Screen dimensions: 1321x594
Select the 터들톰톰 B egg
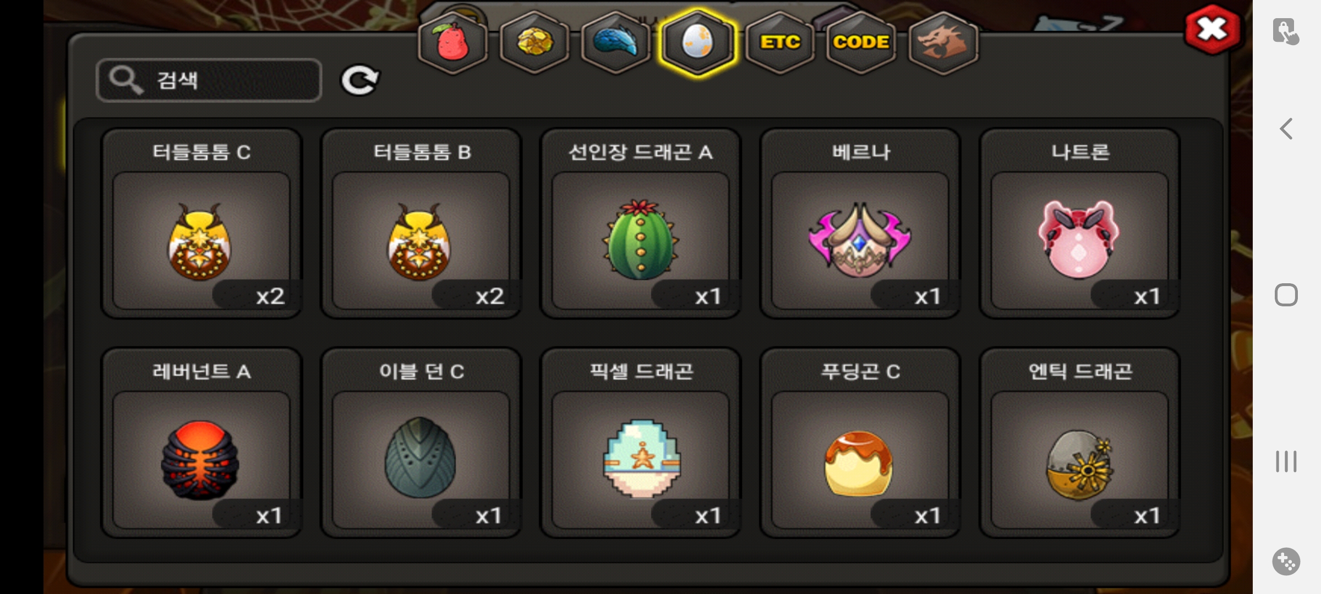421,223
